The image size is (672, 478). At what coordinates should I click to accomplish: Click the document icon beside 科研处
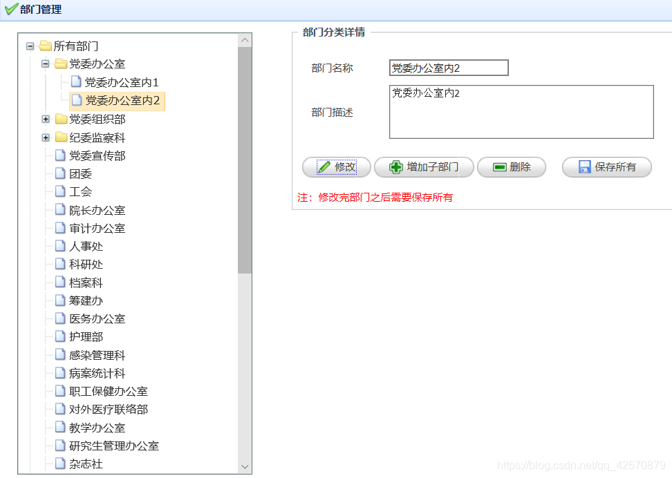(x=60, y=264)
